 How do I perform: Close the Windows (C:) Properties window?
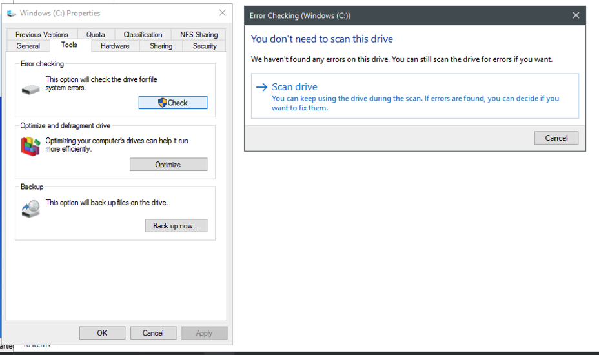(223, 13)
